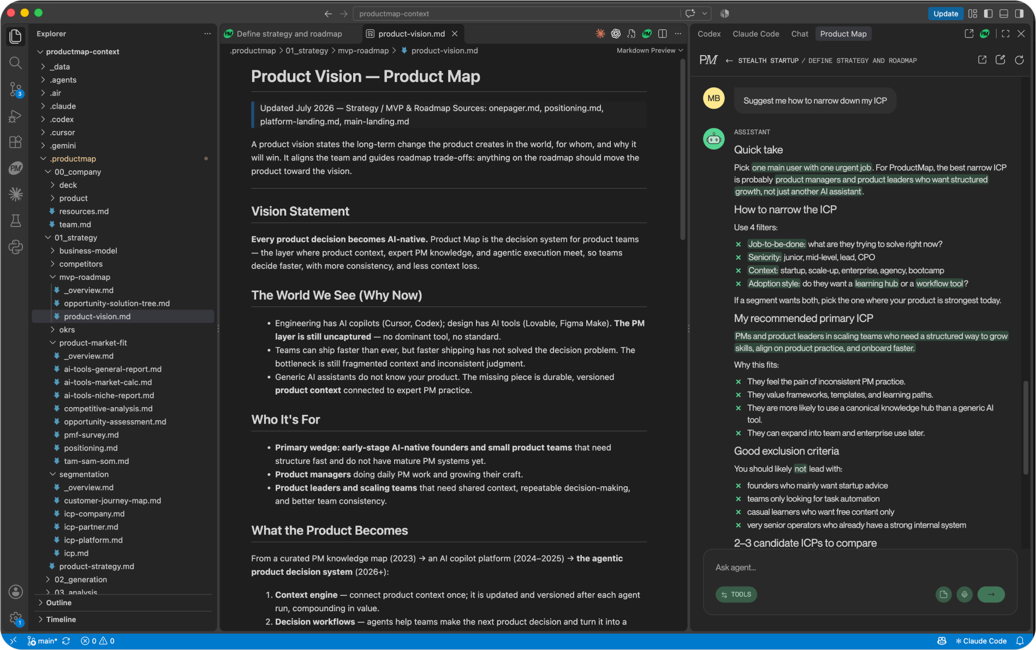Open positioning.md in the explorer
Screen dimensions: 1036x650
(x=91, y=448)
